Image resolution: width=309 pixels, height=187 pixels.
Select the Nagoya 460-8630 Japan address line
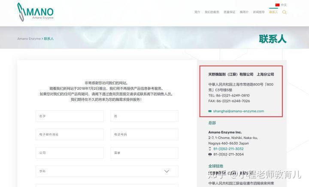coord(228,143)
